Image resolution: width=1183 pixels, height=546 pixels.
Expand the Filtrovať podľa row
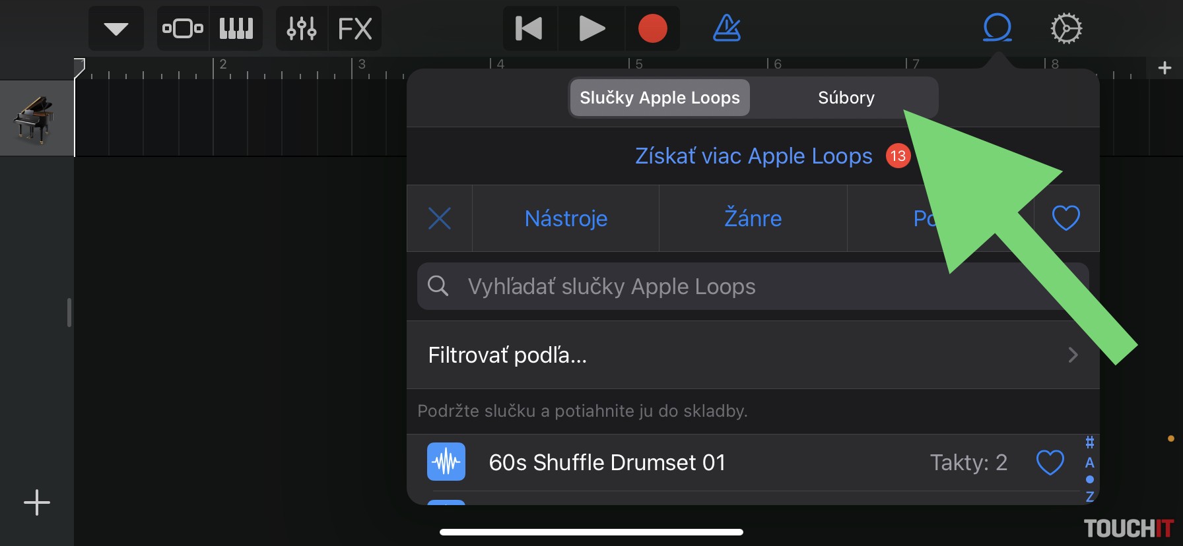pos(753,355)
